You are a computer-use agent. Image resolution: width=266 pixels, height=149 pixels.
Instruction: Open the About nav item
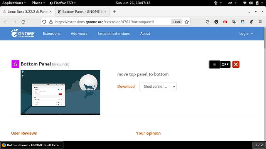pos(145,33)
